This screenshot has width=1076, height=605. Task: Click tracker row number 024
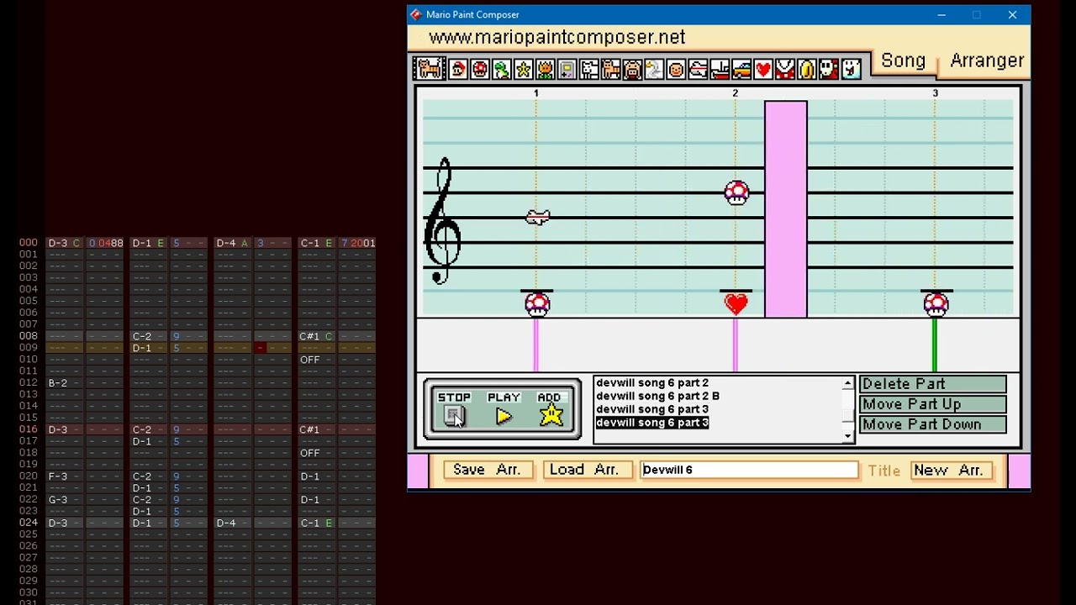[29, 523]
